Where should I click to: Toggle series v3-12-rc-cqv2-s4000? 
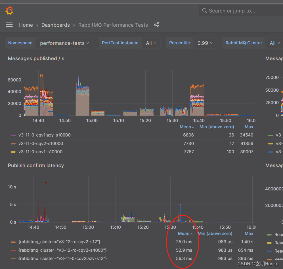coord(62,250)
